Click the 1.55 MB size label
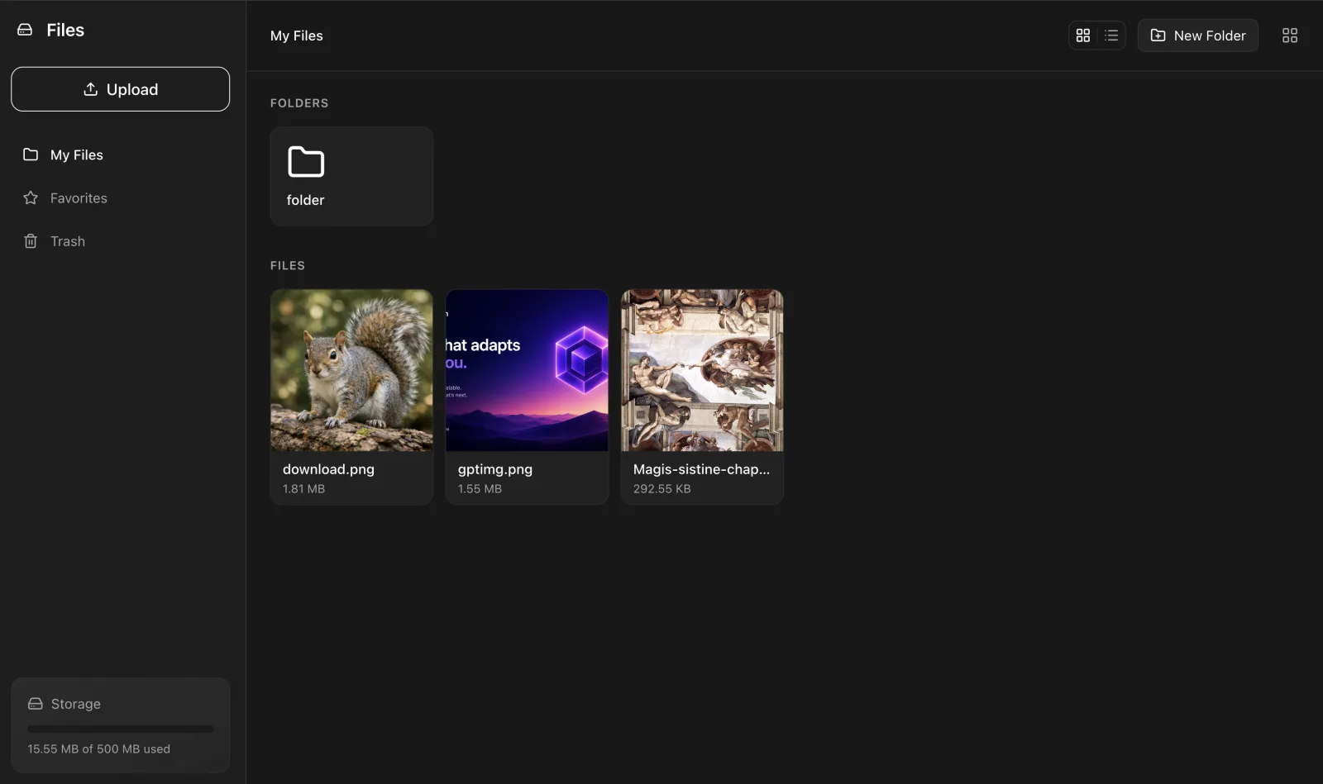The height and width of the screenshot is (784, 1323). click(480, 489)
